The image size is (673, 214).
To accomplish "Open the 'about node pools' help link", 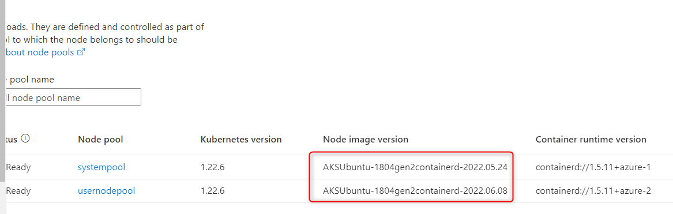I will [x=39, y=52].
